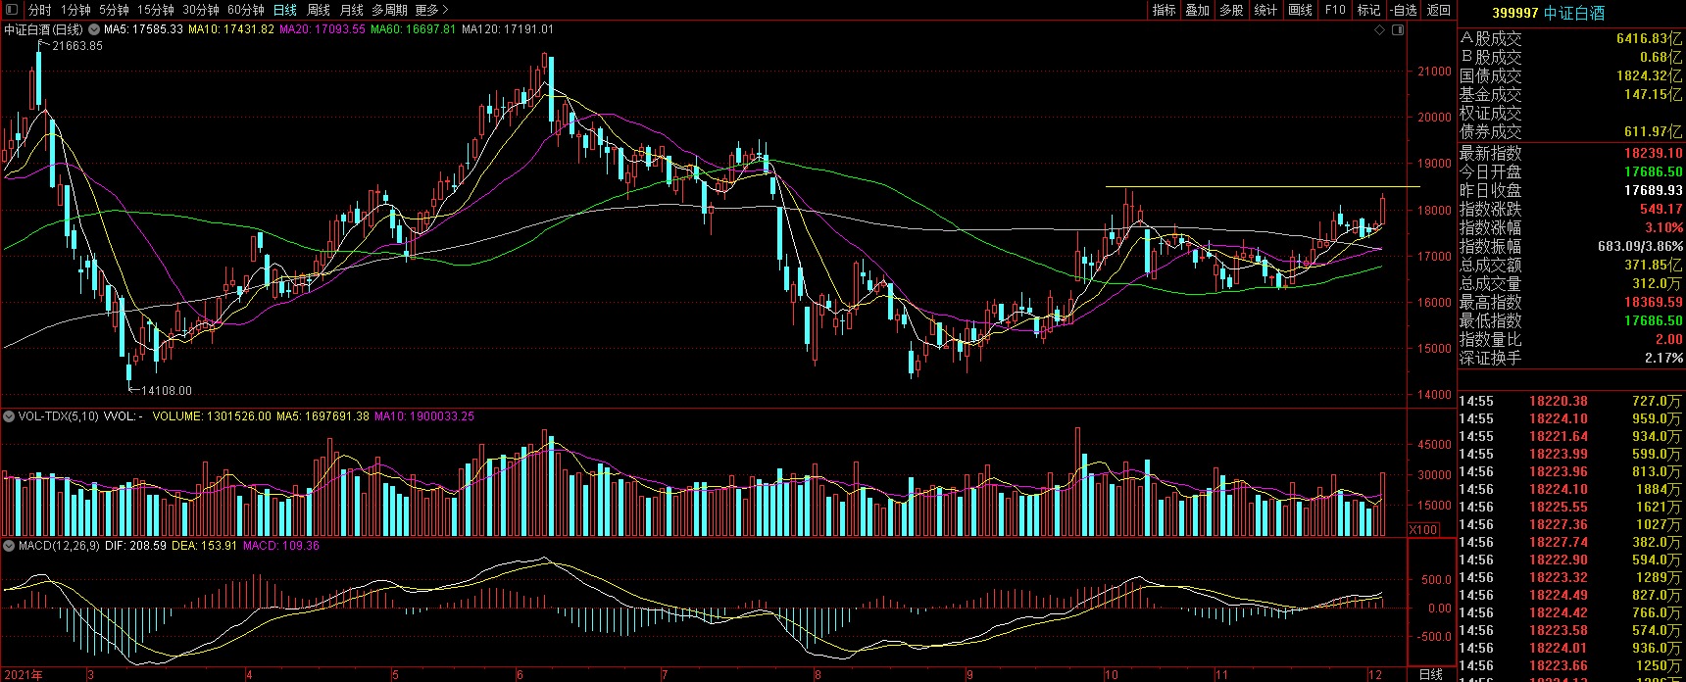Click the 返回 back button
The image size is (1686, 682).
[1439, 10]
